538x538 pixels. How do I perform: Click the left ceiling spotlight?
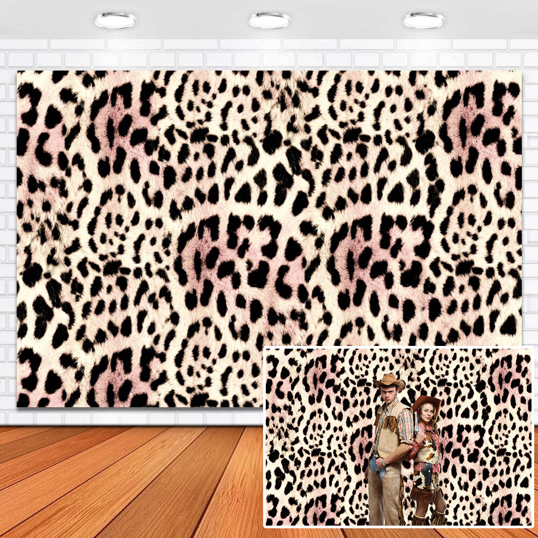click(x=115, y=20)
